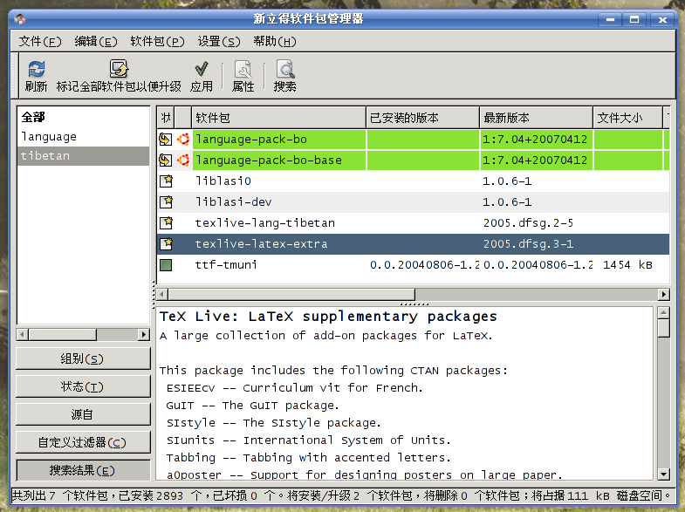685x512 pixels.
Task: Click description pane scroll-down arrow
Action: [664, 474]
